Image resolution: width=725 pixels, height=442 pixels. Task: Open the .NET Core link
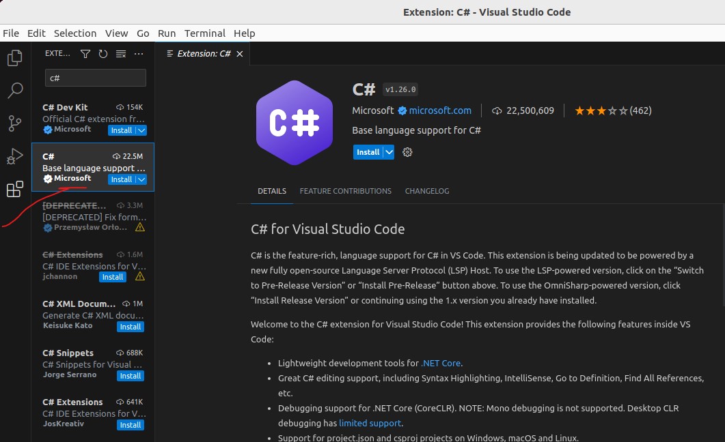click(441, 363)
